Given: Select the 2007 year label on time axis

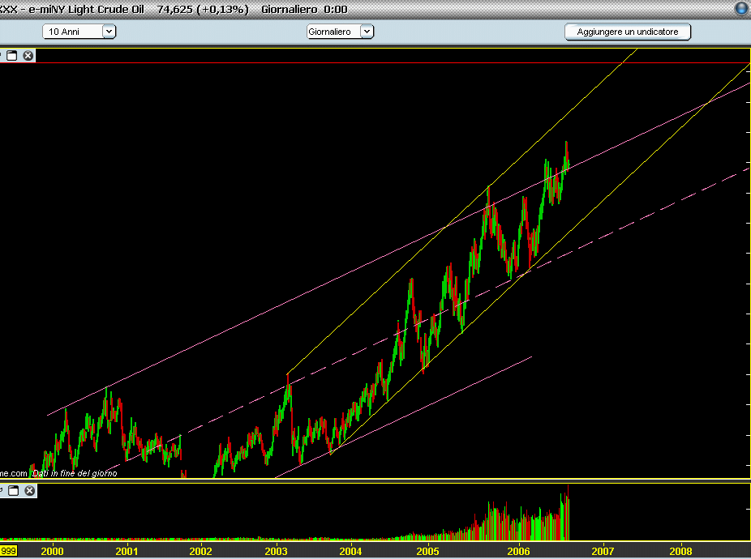Looking at the screenshot, I should [603, 552].
